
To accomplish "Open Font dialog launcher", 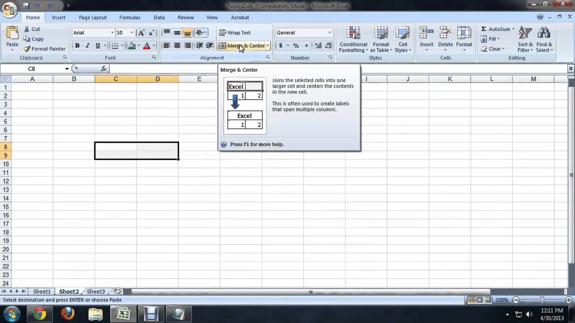I will [154, 58].
